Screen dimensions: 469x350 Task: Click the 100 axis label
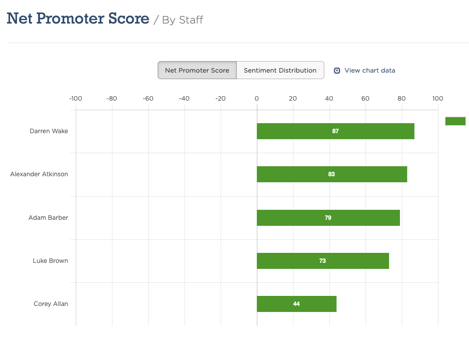[437, 98]
